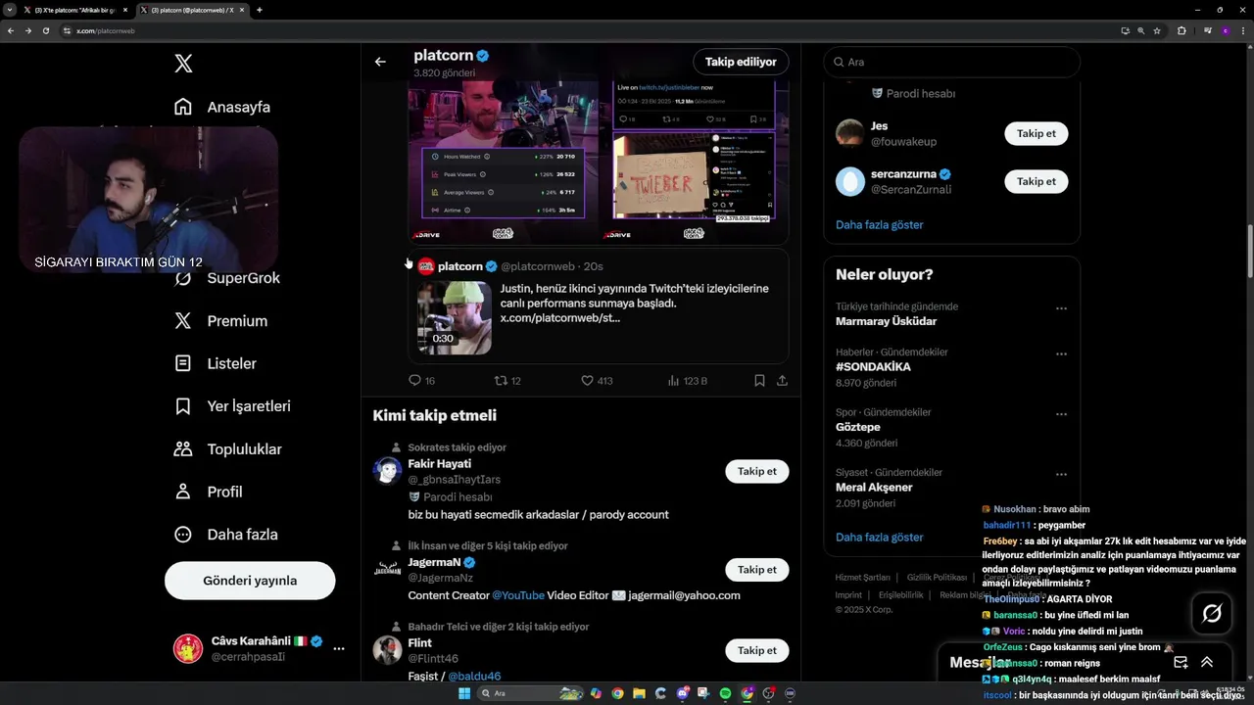The height and width of the screenshot is (705, 1254).
Task: Switch to first browser tab X'te platcorn
Action: point(75,10)
